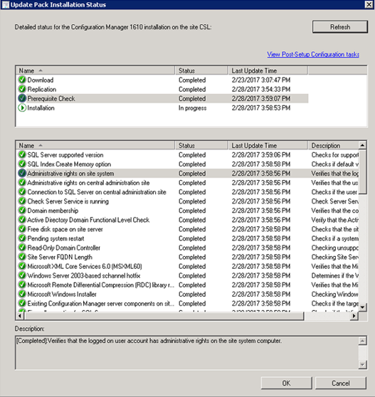This screenshot has width=375, height=397.
Task: Click the check icon next to Prerequisite Check
Action: tap(22, 98)
